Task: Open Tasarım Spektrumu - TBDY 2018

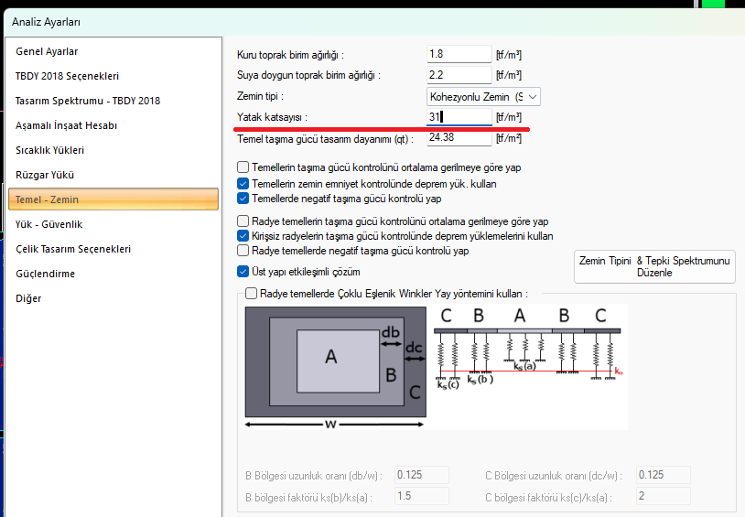Action: click(88, 101)
